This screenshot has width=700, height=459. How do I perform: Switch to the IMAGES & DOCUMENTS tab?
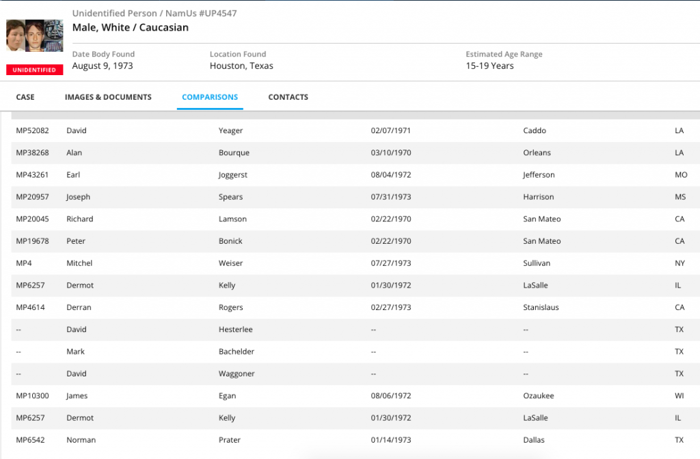108,97
